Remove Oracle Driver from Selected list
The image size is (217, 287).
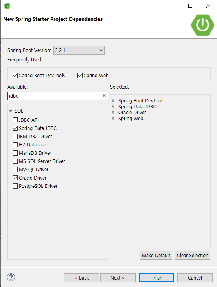coord(113,112)
